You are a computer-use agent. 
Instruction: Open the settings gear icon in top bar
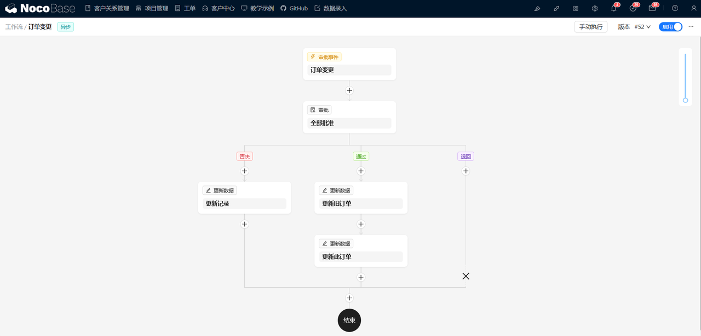point(594,8)
